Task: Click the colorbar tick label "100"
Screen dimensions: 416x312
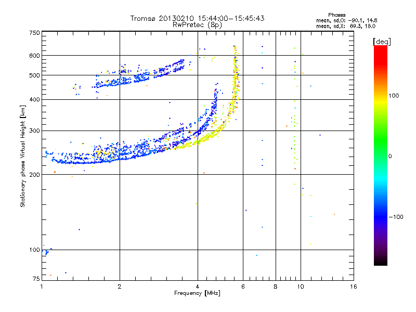Action: [394, 96]
